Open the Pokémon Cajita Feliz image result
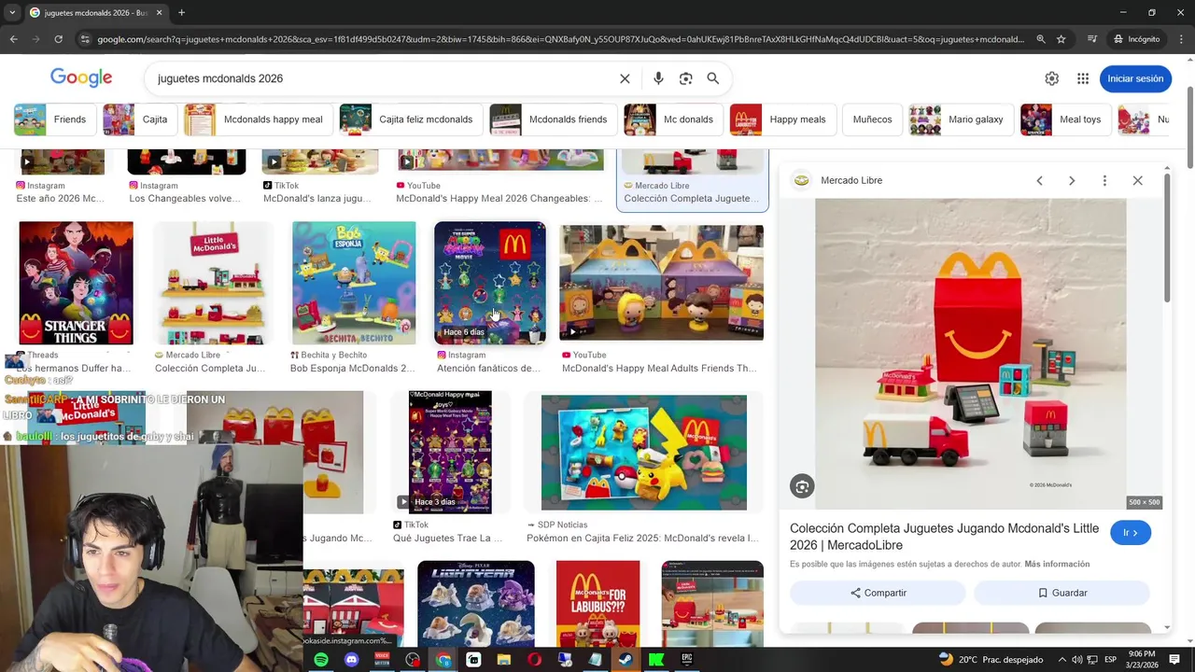This screenshot has width=1195, height=672. (644, 453)
